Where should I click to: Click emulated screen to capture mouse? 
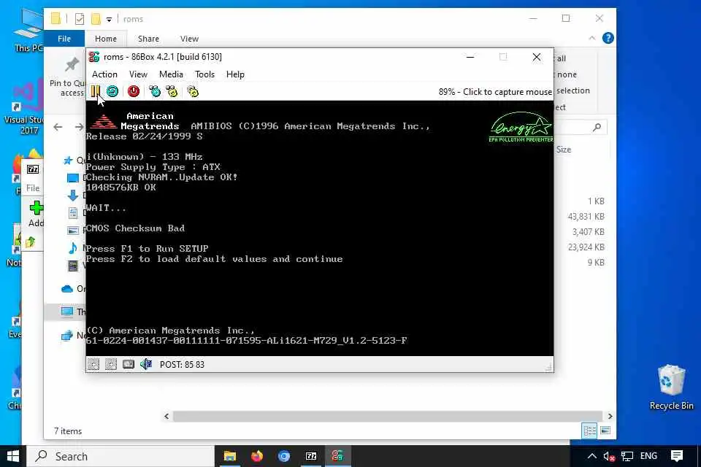click(320, 228)
